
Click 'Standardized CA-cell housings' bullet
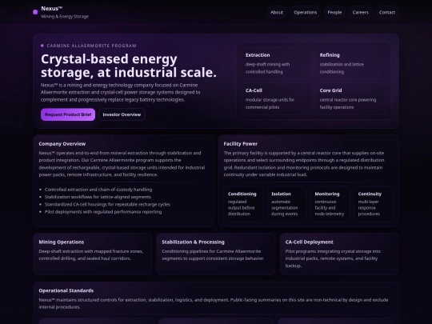pyautogui.click(x=107, y=205)
